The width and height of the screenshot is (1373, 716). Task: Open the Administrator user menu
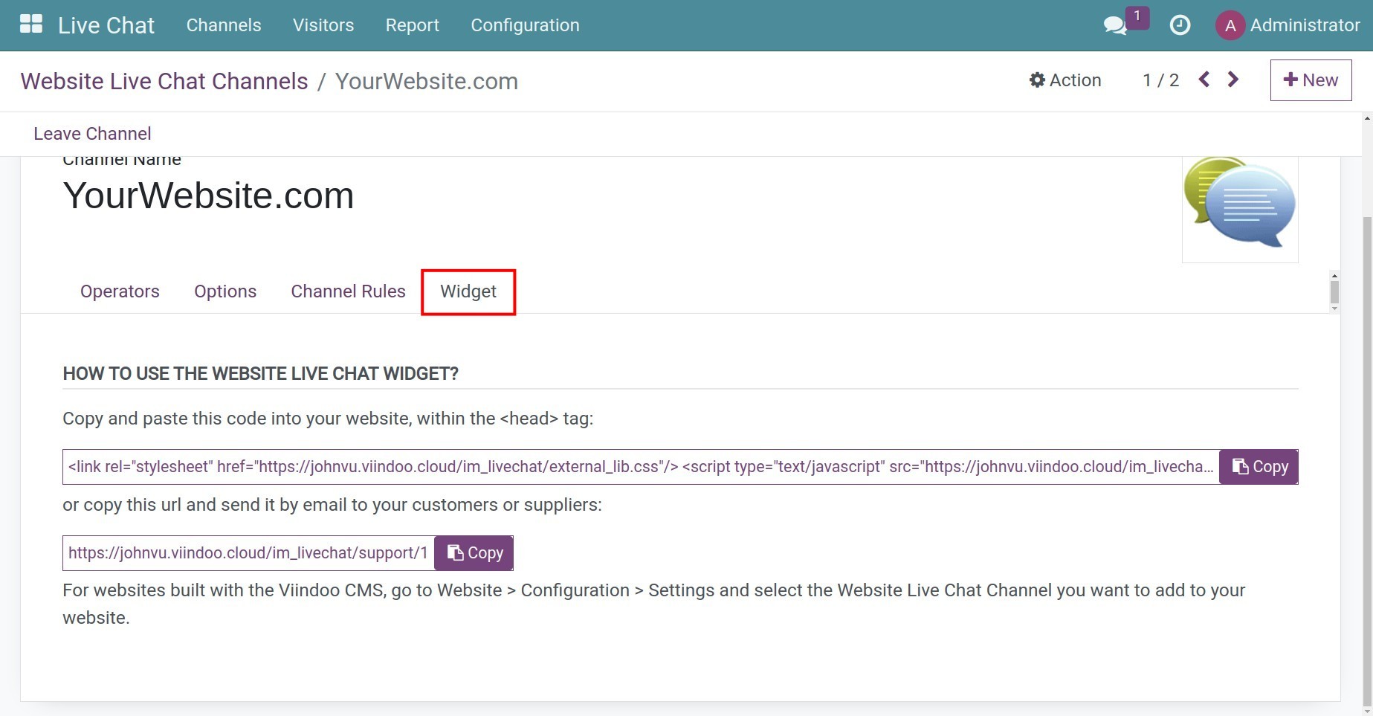click(1305, 25)
